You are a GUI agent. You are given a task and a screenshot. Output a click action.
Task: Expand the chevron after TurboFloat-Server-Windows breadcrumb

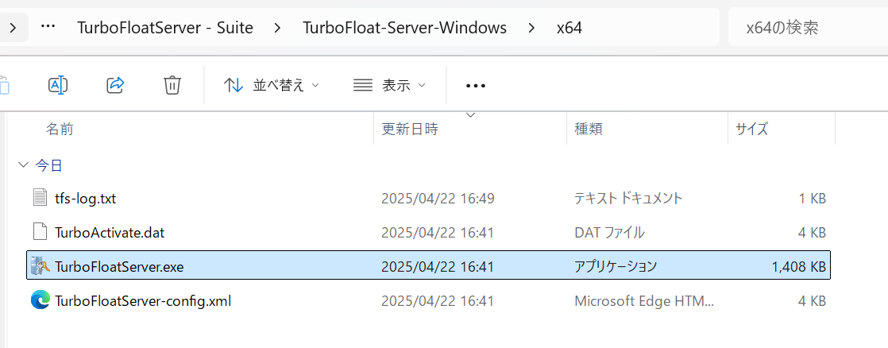coord(531,27)
